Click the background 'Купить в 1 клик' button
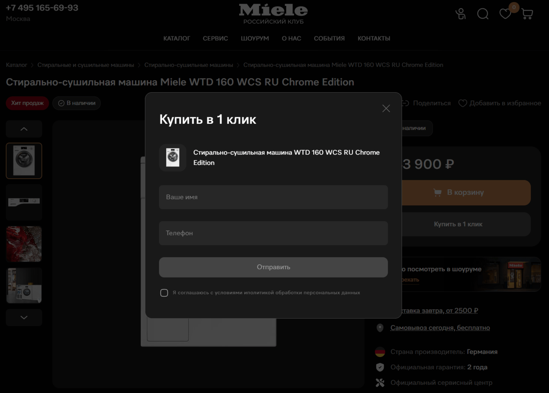549x393 pixels. coord(466,224)
